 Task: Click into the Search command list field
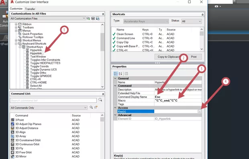[x=53, y=100]
